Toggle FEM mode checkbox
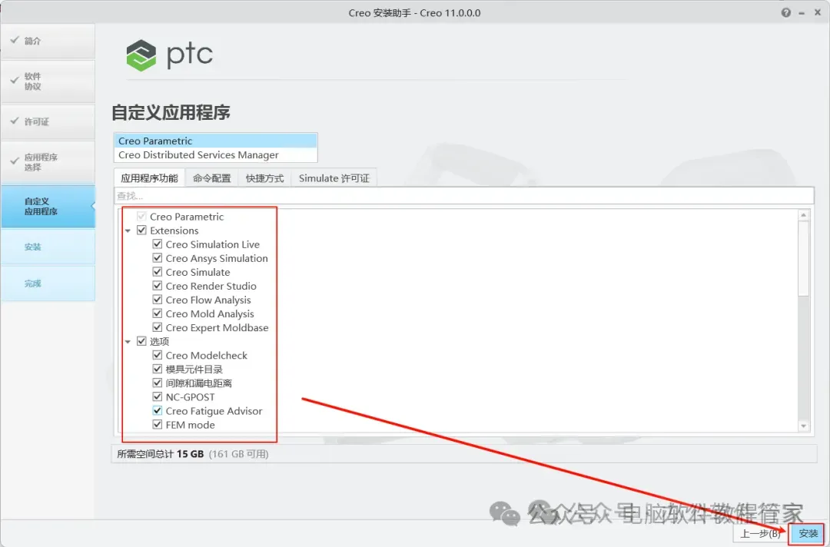Screen dimensions: 830x547 158,424
